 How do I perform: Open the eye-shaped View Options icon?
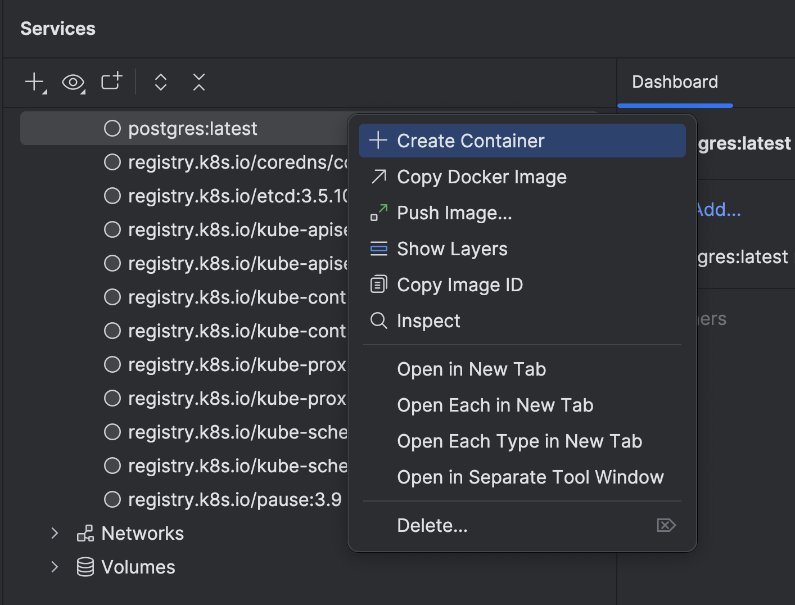[73, 83]
